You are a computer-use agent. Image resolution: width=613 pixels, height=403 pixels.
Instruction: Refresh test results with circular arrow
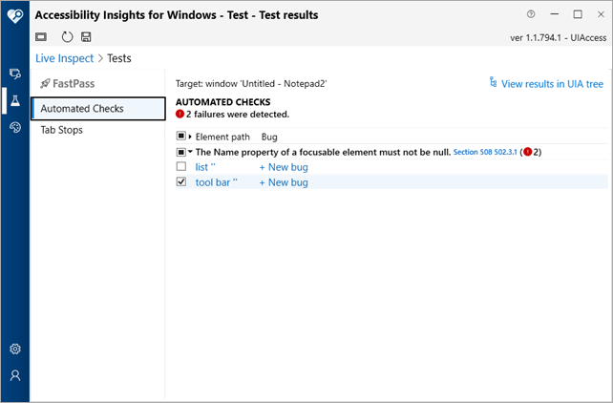[67, 37]
